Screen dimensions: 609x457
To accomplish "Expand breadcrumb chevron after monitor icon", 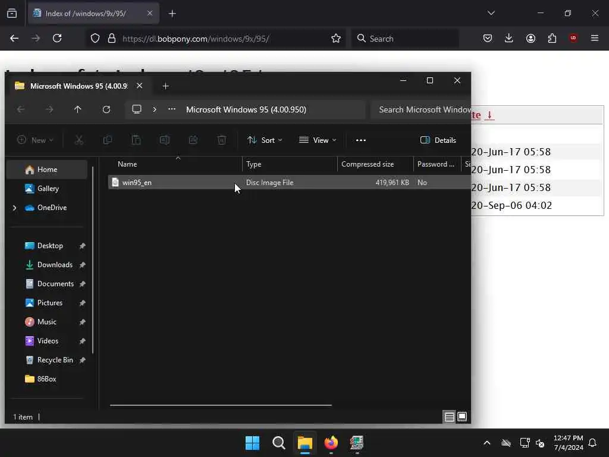I will click(155, 109).
